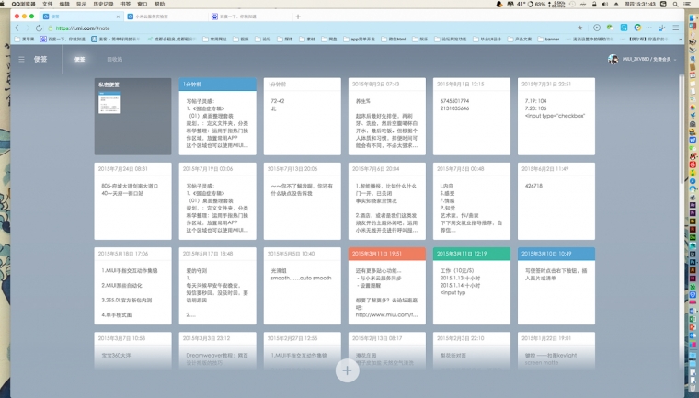Expand the 网盘 bookmark folder

click(329, 39)
